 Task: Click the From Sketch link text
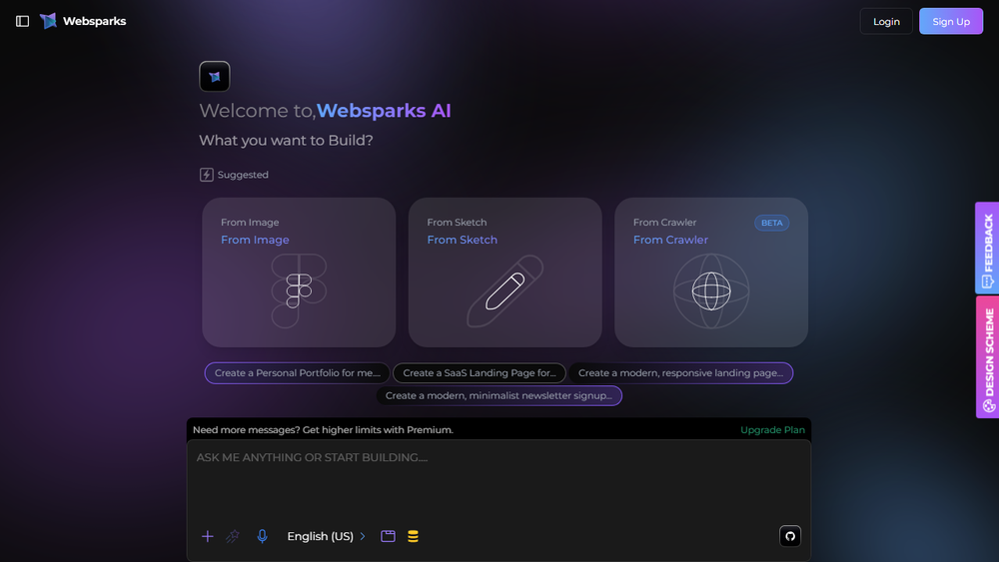[462, 240]
